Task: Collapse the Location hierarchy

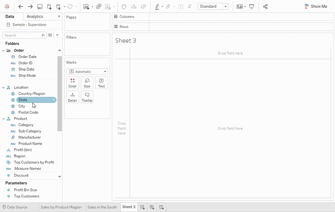Action: 3,87
